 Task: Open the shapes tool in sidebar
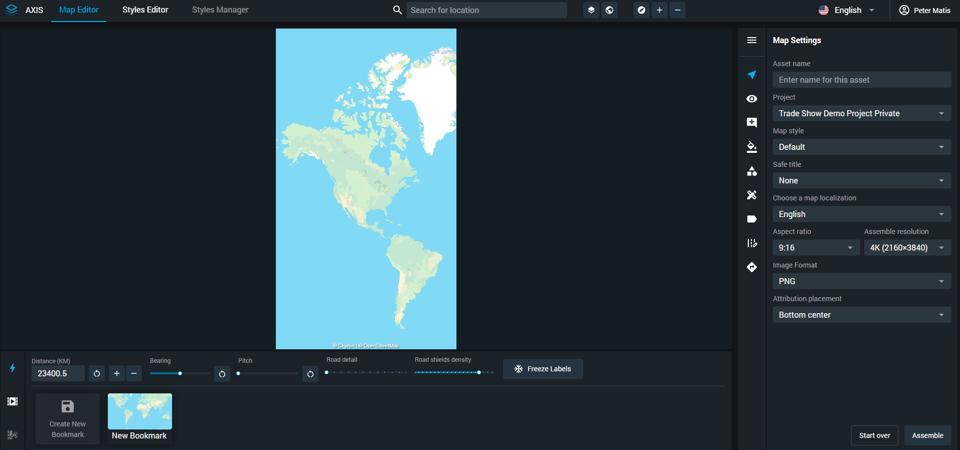click(751, 171)
